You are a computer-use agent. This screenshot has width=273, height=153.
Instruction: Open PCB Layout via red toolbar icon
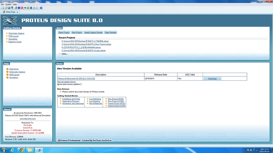pos(22,8)
